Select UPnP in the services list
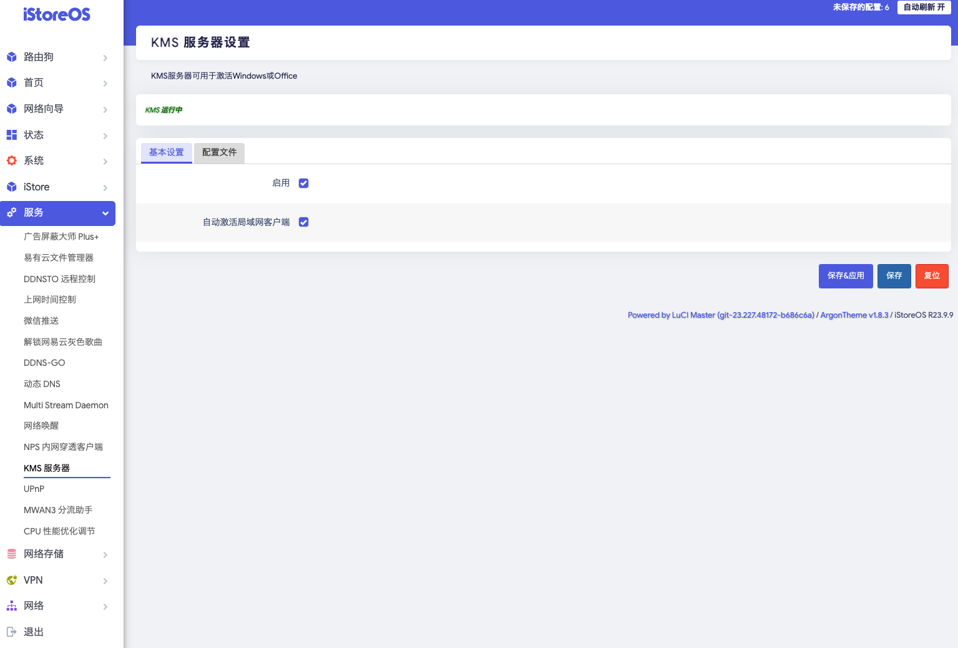Image resolution: width=958 pixels, height=648 pixels. (34, 489)
